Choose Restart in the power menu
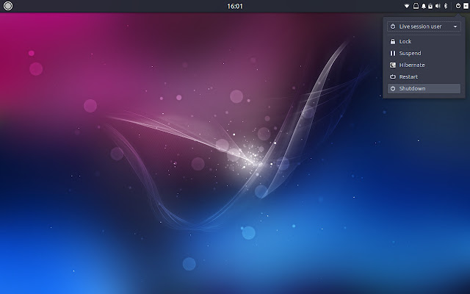470x294 pixels. (424, 76)
